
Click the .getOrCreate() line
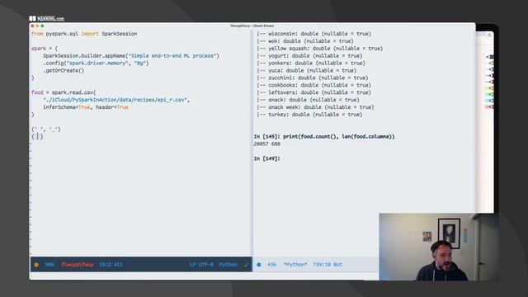(x=64, y=70)
